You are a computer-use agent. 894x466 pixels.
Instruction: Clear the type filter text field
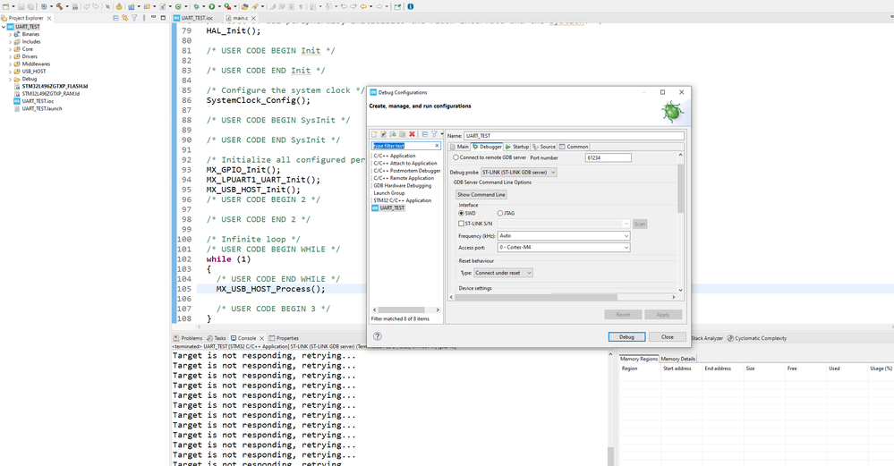438,146
